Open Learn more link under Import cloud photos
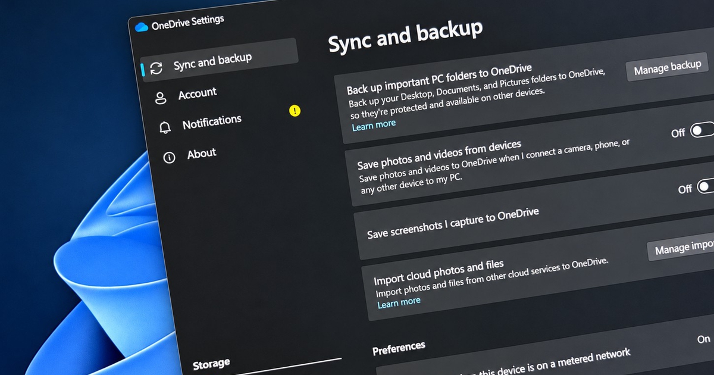This screenshot has height=375, width=714. click(399, 302)
